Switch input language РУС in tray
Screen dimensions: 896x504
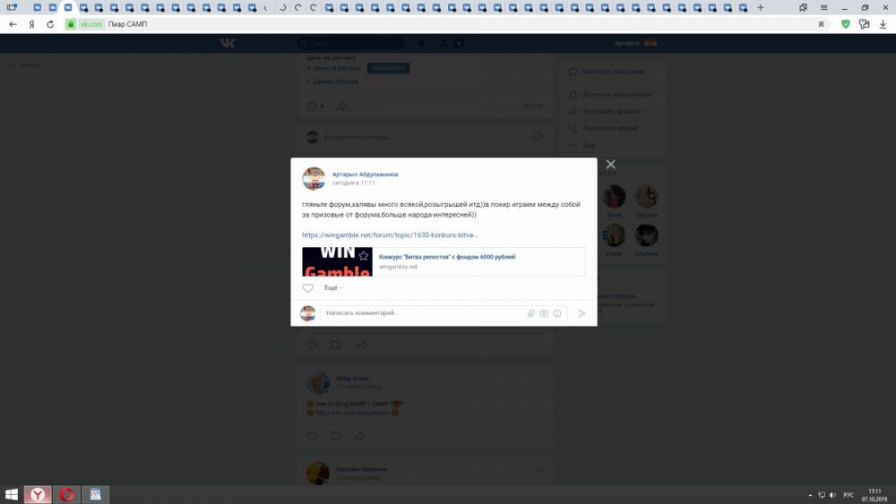pyautogui.click(x=849, y=495)
